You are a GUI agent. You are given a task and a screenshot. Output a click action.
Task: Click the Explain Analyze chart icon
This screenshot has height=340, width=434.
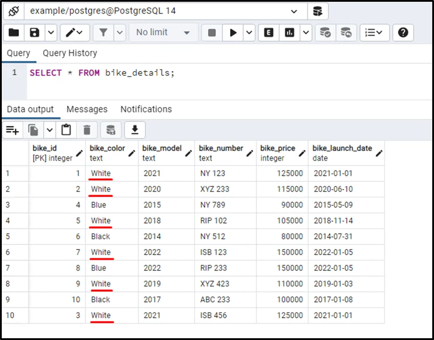(290, 33)
